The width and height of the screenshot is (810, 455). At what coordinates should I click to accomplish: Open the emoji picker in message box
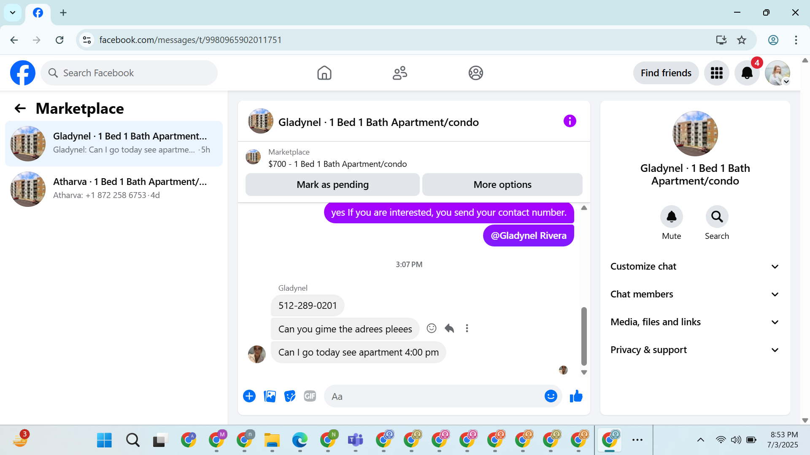[551, 396]
